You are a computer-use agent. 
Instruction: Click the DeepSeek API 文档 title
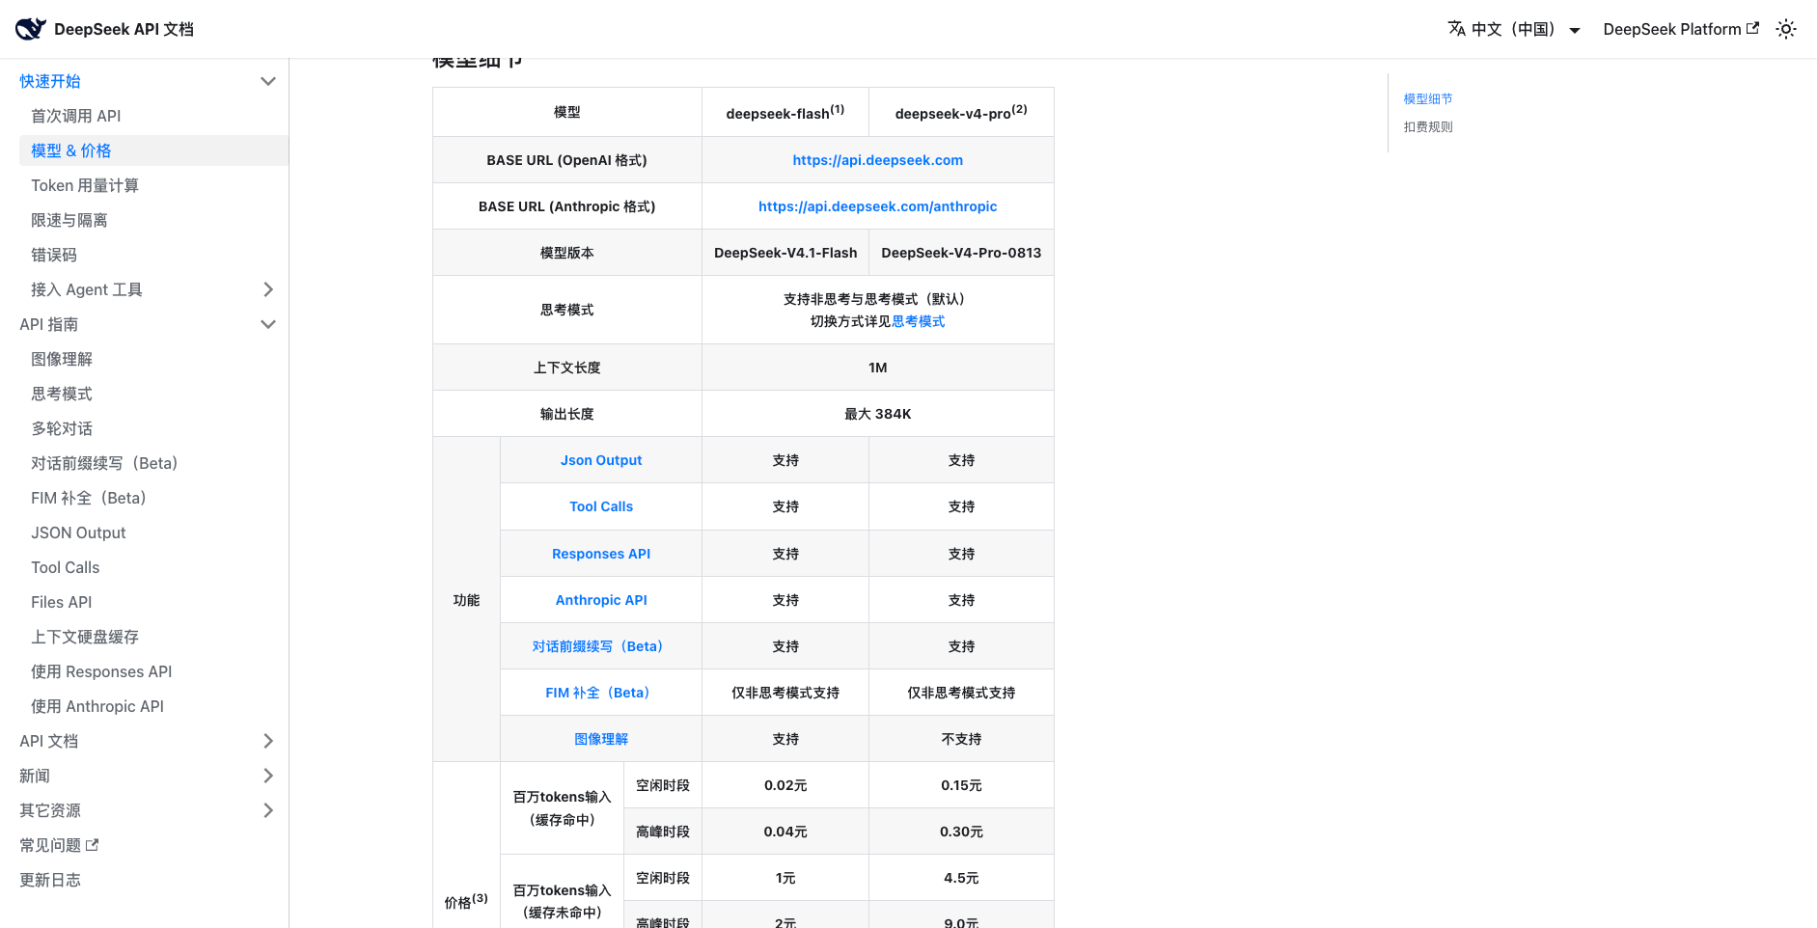124,29
